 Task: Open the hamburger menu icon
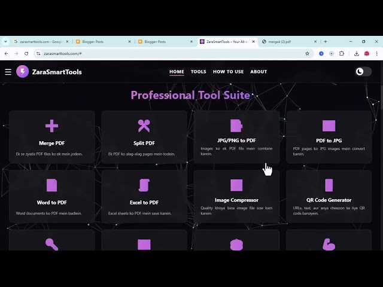8,72
